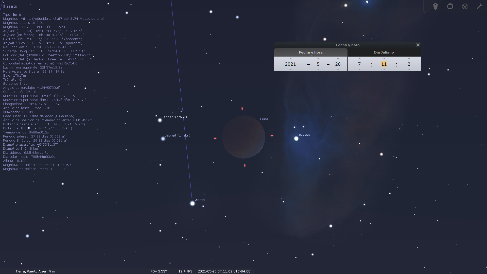Close the Fecha y hora dialog

[418, 45]
